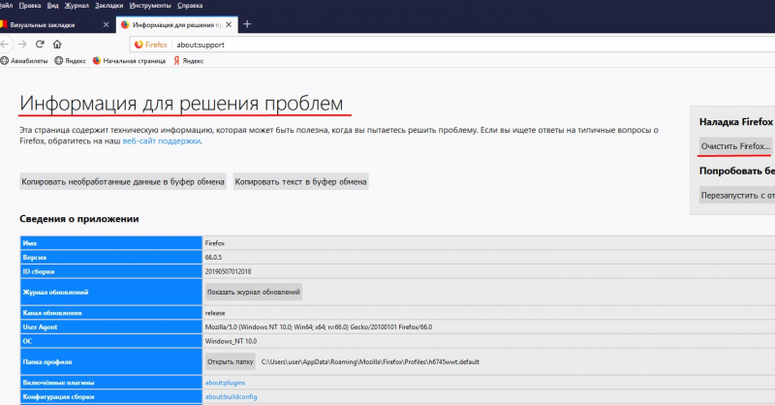The image size is (775, 405).
Task: Click the Конфигурация сборки row header
Action: pos(111,396)
